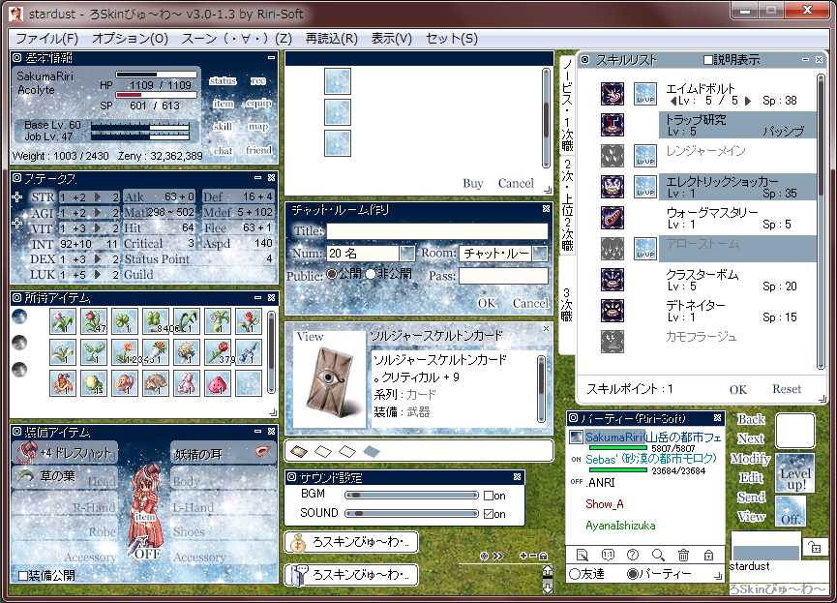
Task: Select the 公開 radio button
Action: (332, 274)
